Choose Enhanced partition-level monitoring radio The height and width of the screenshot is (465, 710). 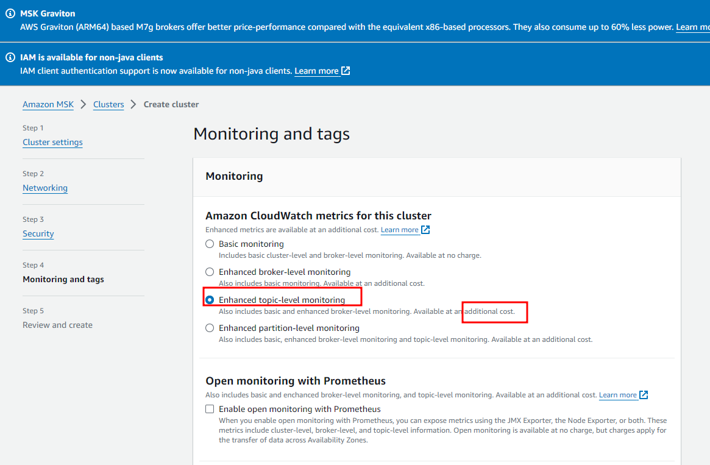(210, 328)
